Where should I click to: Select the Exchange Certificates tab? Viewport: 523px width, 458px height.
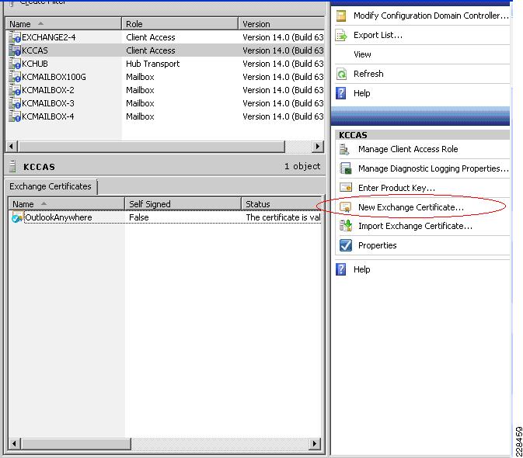(x=51, y=186)
